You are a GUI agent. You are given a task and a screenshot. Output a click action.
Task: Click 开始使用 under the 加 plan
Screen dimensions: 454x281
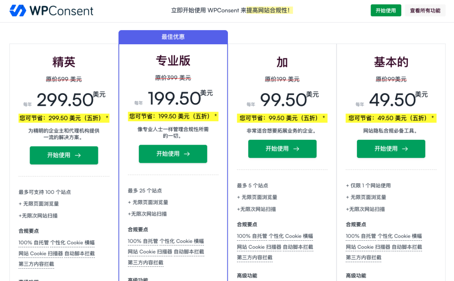[282, 149]
